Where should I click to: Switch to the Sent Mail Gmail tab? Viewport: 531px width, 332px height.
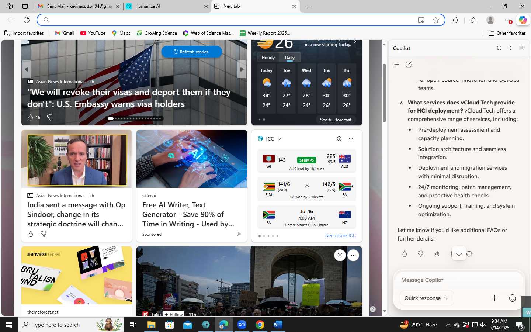point(80,6)
